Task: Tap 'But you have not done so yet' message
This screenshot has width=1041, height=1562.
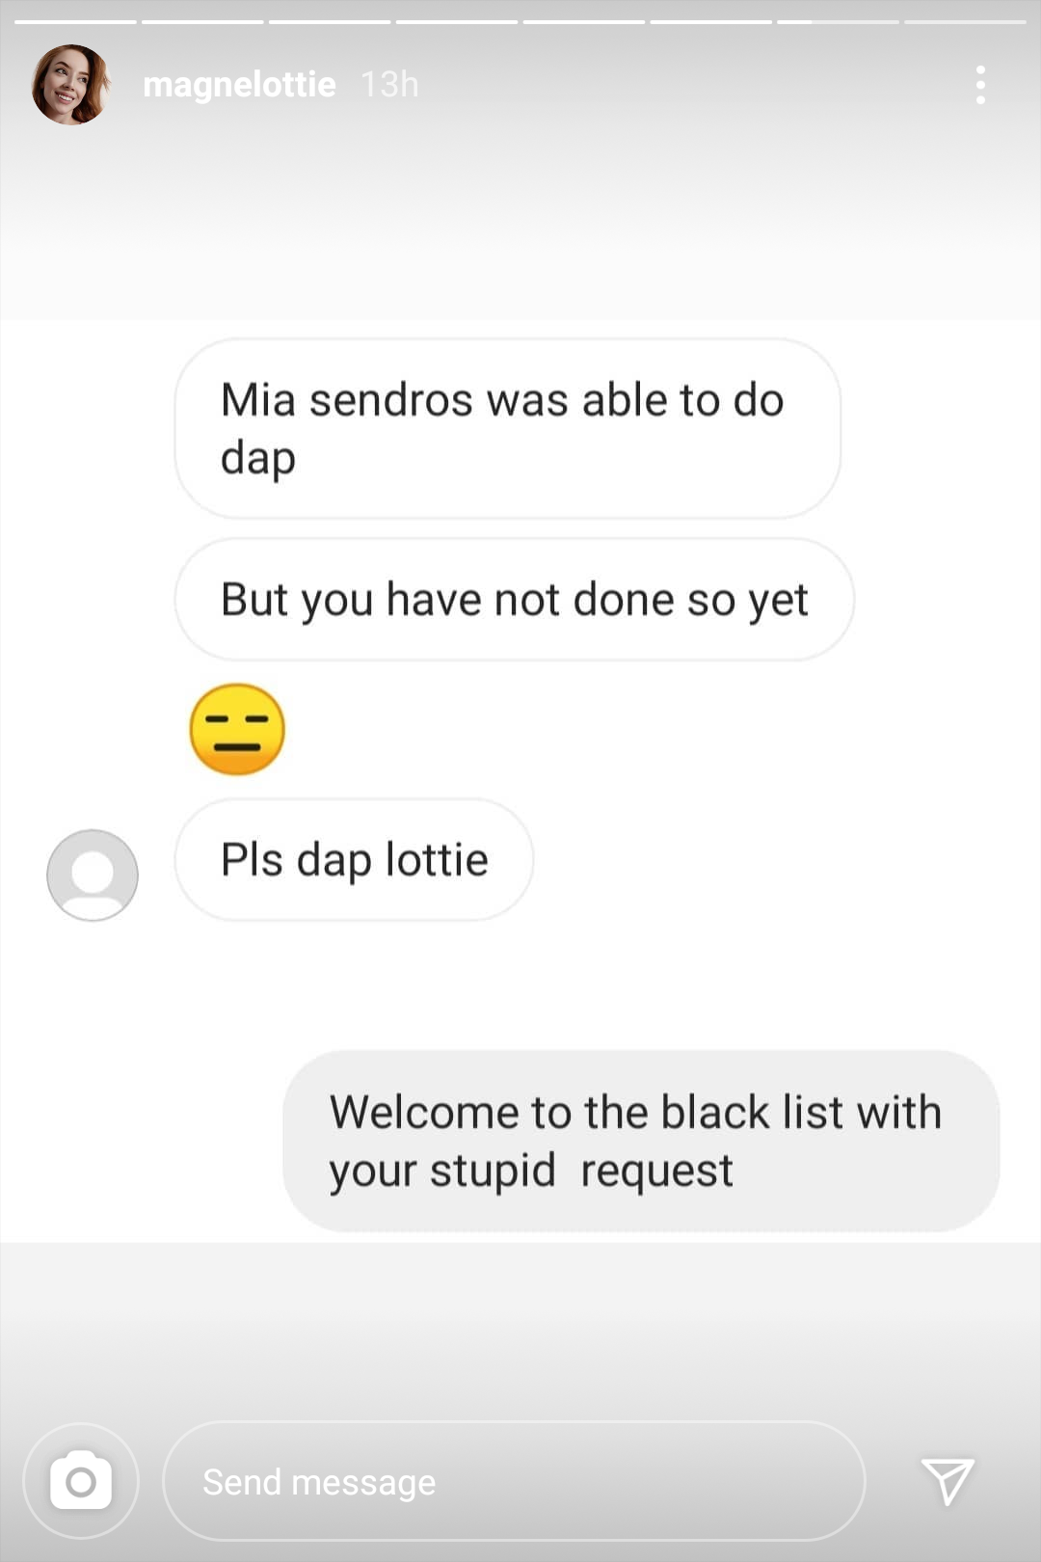Action: coord(514,600)
